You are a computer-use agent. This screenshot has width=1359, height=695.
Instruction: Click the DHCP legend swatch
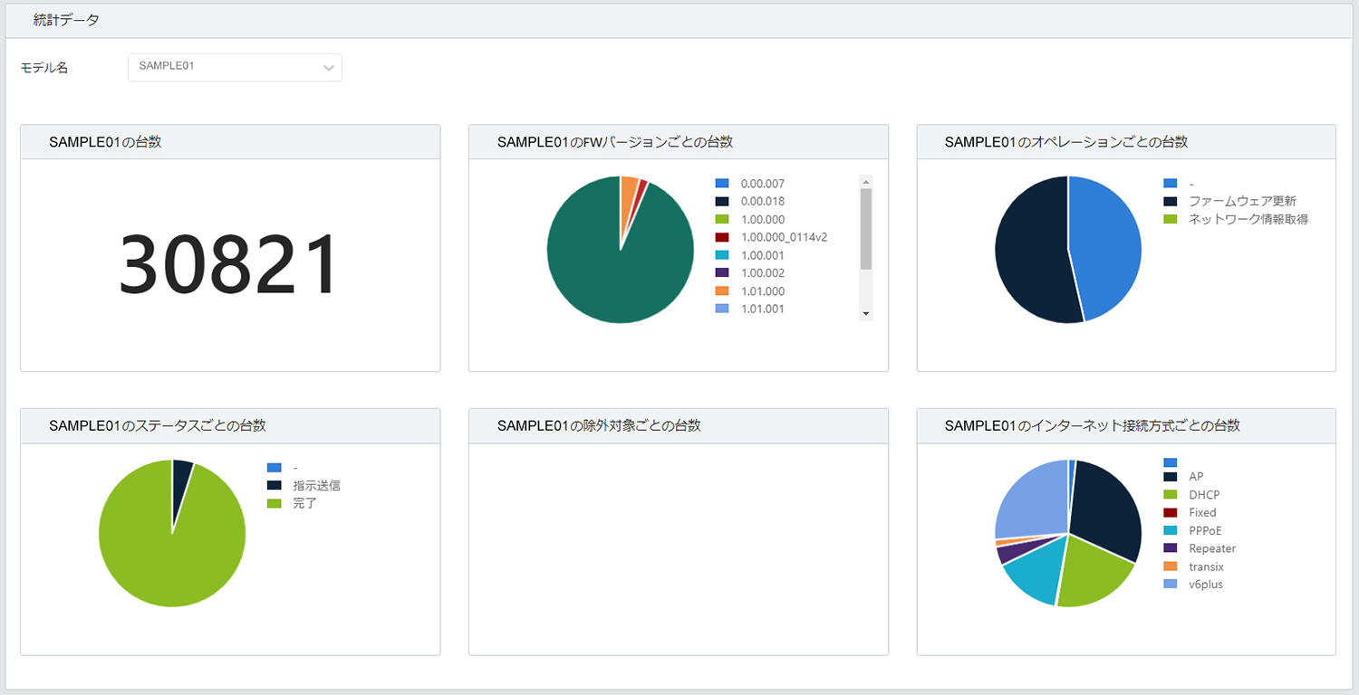(x=1170, y=494)
